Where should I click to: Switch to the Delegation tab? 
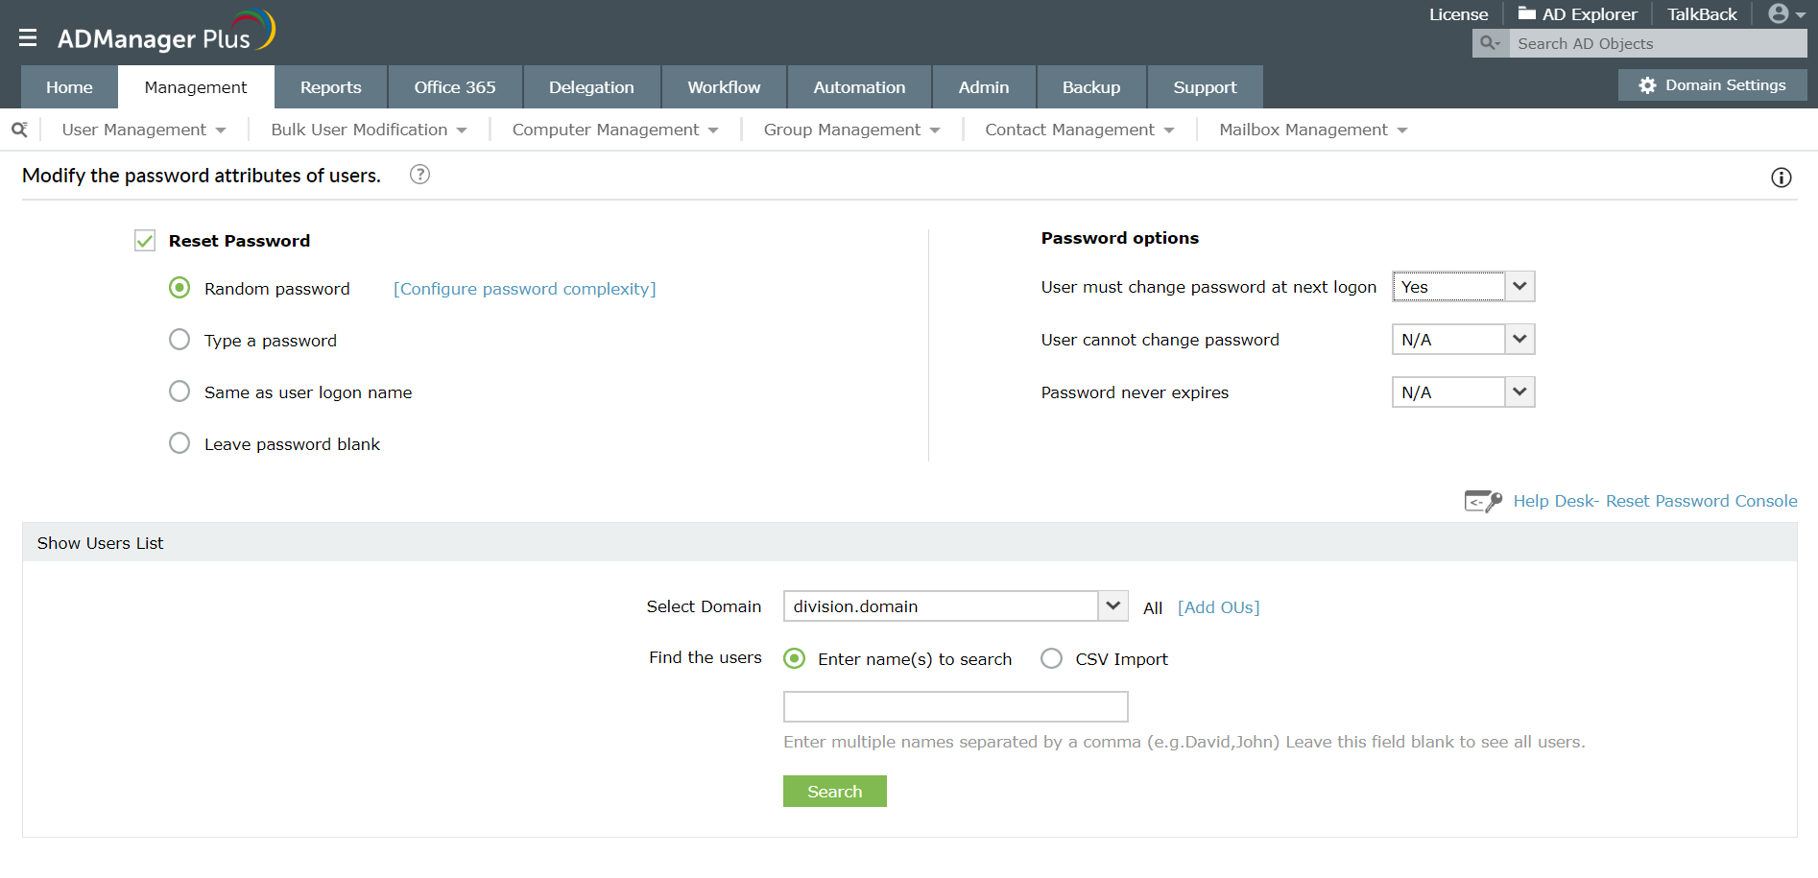tap(591, 87)
